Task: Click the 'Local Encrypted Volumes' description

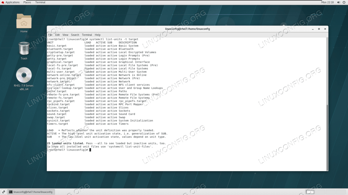Action: coord(137,52)
